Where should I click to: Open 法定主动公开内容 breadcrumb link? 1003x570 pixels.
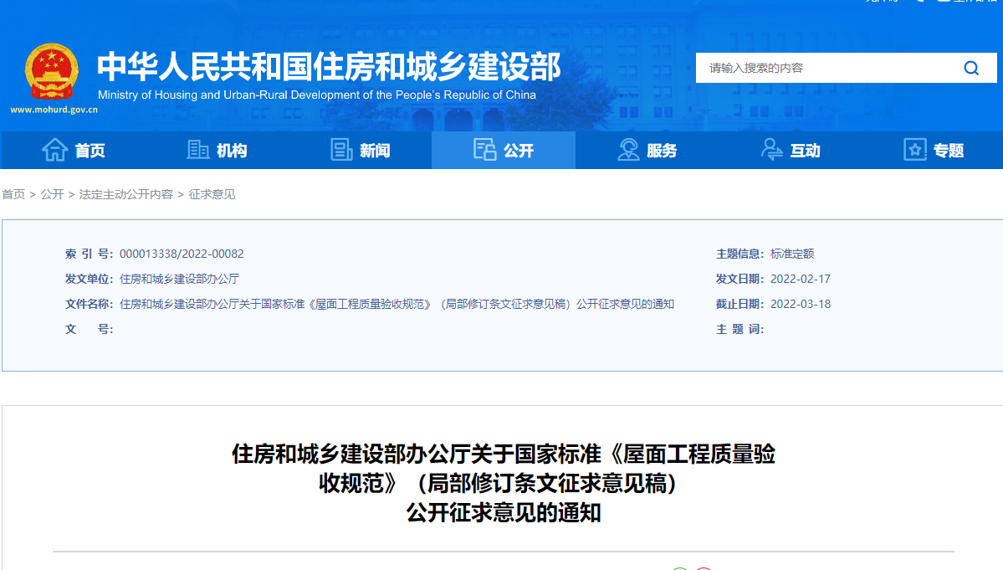(x=126, y=194)
